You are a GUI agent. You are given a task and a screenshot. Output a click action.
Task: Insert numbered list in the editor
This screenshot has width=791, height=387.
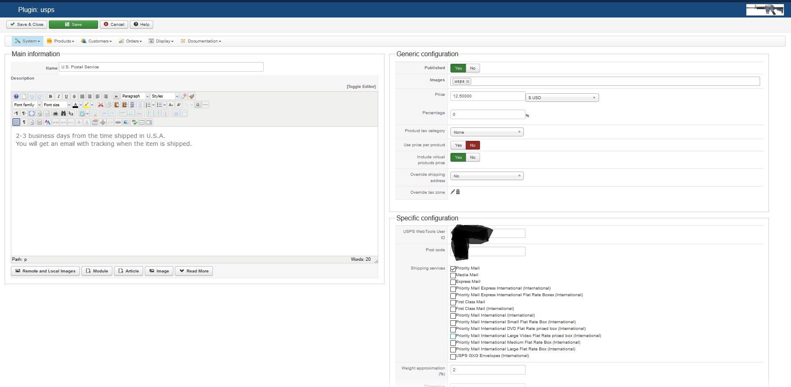tap(148, 105)
